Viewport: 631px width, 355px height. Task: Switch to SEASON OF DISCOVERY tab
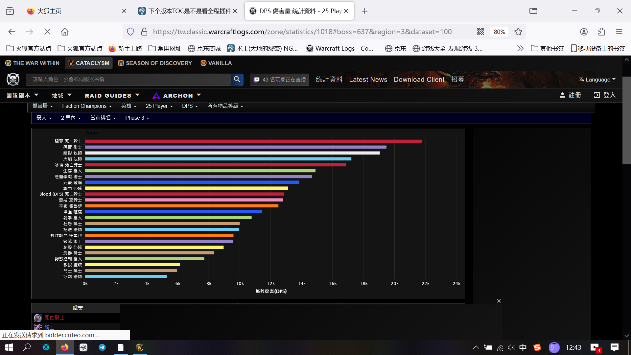155,63
